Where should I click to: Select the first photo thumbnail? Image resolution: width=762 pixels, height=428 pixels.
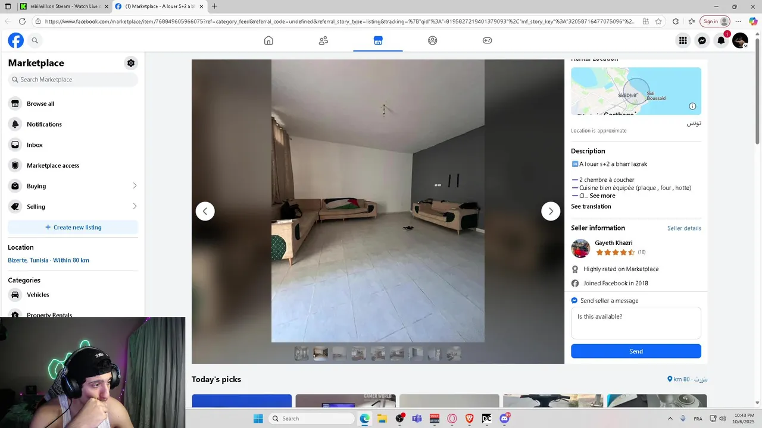pyautogui.click(x=301, y=354)
